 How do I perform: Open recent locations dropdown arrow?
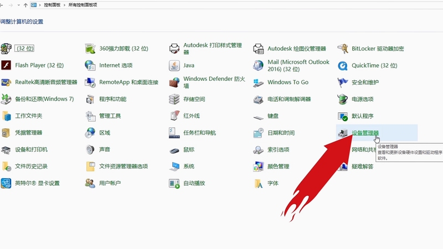[x=19, y=5]
